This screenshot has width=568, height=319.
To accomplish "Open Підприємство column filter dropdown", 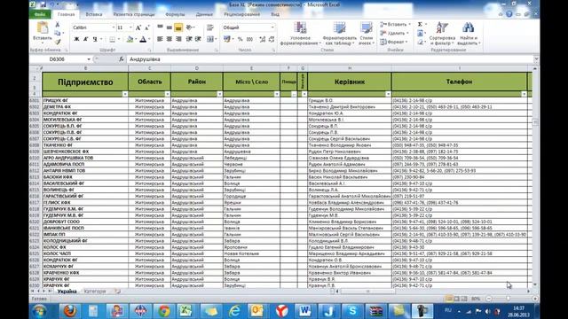I will tap(125, 94).
